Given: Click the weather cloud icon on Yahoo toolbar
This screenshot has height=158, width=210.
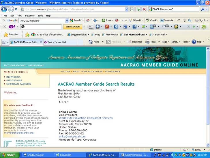Looking at the screenshot, I should coord(166,27).
